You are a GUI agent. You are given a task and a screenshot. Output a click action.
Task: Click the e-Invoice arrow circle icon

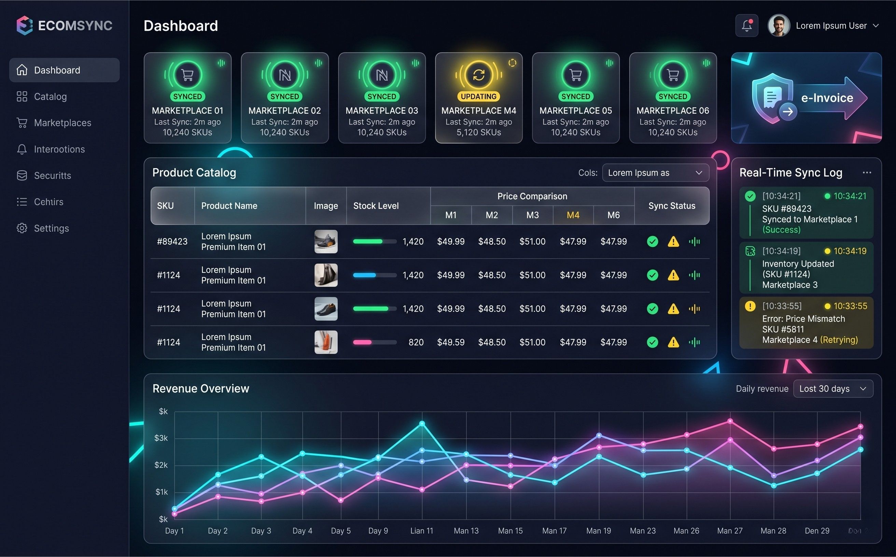(x=788, y=112)
